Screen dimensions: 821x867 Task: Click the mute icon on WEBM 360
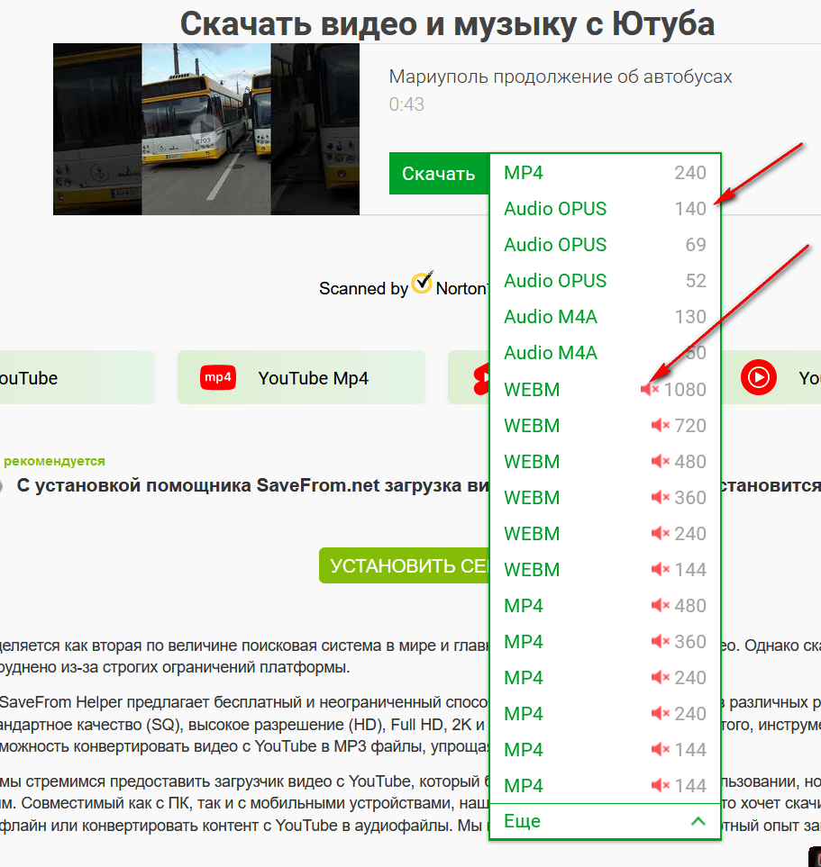click(x=661, y=497)
